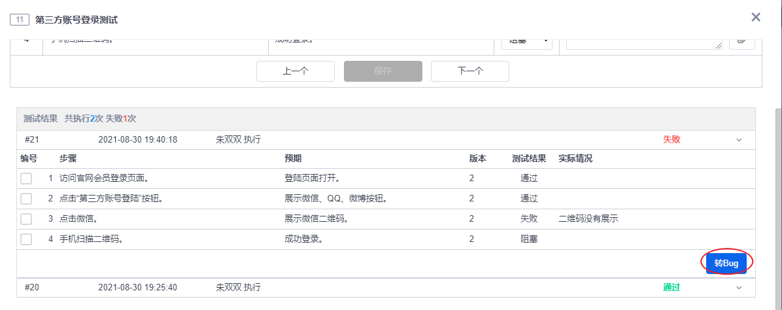The width and height of the screenshot is (782, 310).
Task: Click the #21 execution record row
Action: pyautogui.click(x=327, y=139)
